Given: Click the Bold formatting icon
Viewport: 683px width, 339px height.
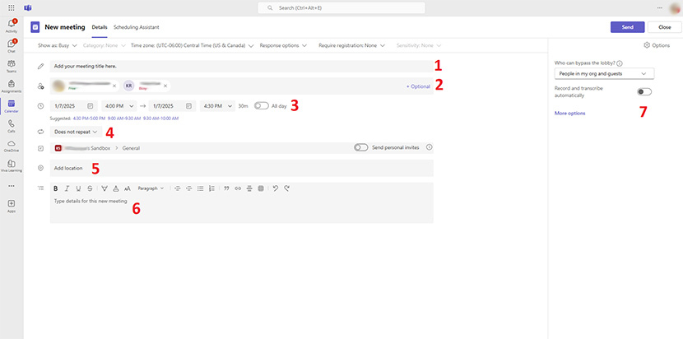Looking at the screenshot, I should click(x=55, y=188).
